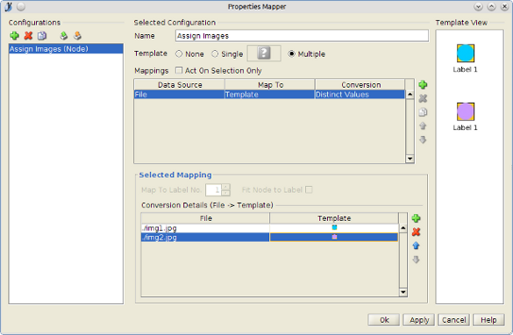Image resolution: width=513 pixels, height=335 pixels.
Task: Click conversion details scrollbar down arrow
Action: tap(403, 292)
